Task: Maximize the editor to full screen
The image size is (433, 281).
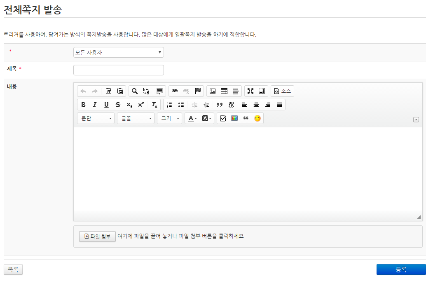Action: (250, 91)
